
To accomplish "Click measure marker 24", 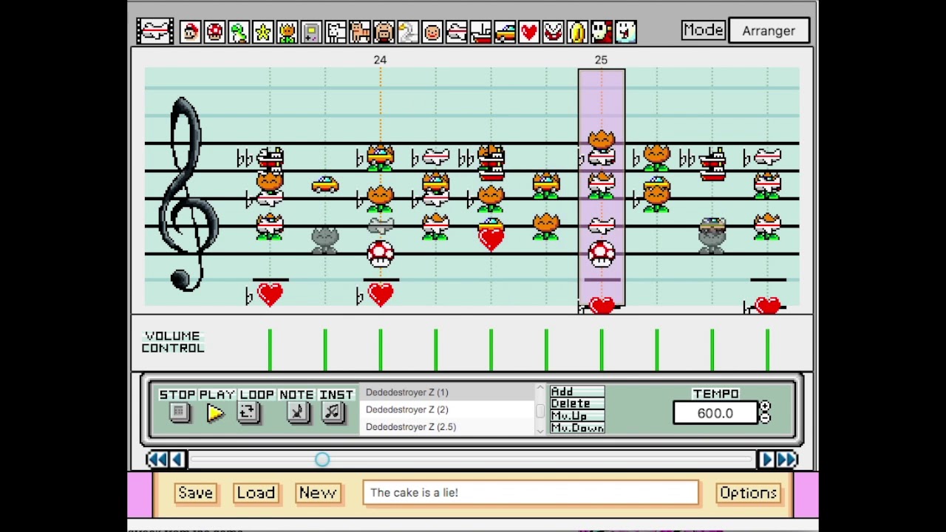I will click(380, 60).
